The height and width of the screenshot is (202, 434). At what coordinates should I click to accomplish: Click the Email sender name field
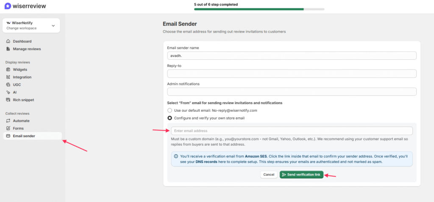[x=292, y=55]
